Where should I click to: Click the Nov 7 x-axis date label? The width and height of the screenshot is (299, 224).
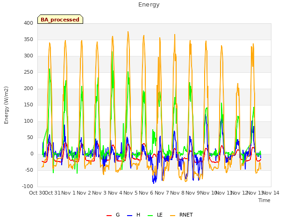click(162, 193)
